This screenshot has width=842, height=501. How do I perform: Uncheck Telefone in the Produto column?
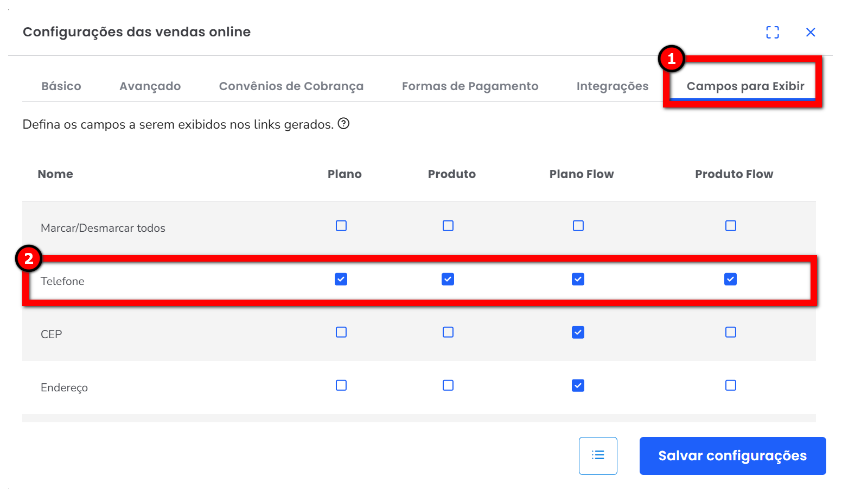448,280
